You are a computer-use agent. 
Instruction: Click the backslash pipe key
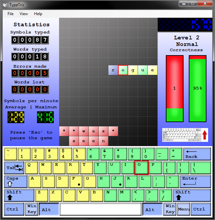click(x=201, y=168)
